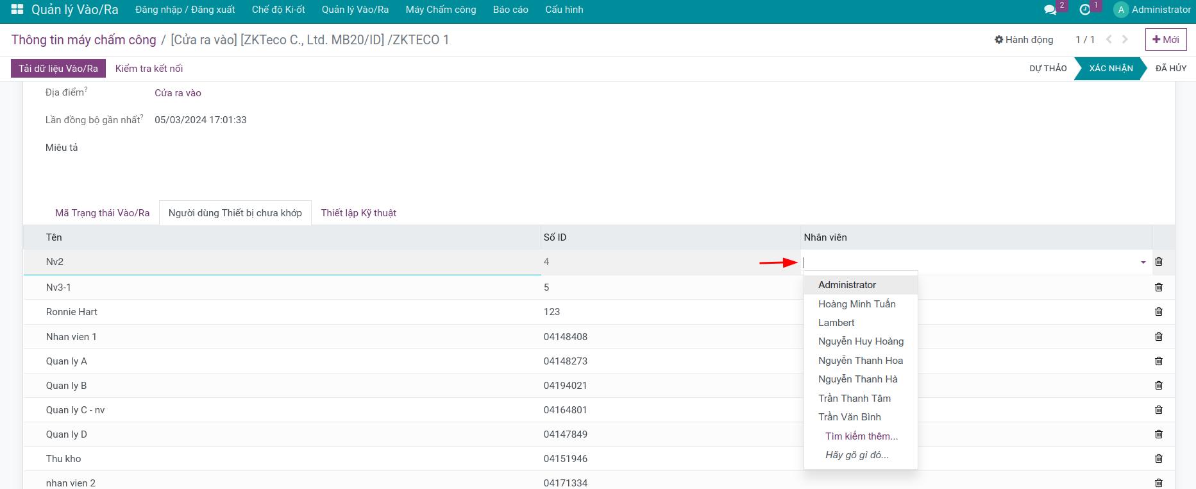
Task: Open the activities clock icon
Action: [1084, 10]
